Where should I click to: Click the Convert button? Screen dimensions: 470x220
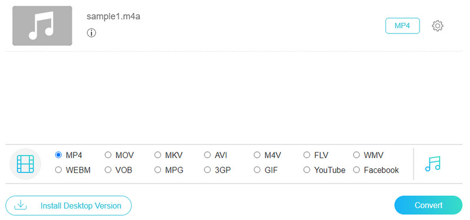pyautogui.click(x=428, y=205)
